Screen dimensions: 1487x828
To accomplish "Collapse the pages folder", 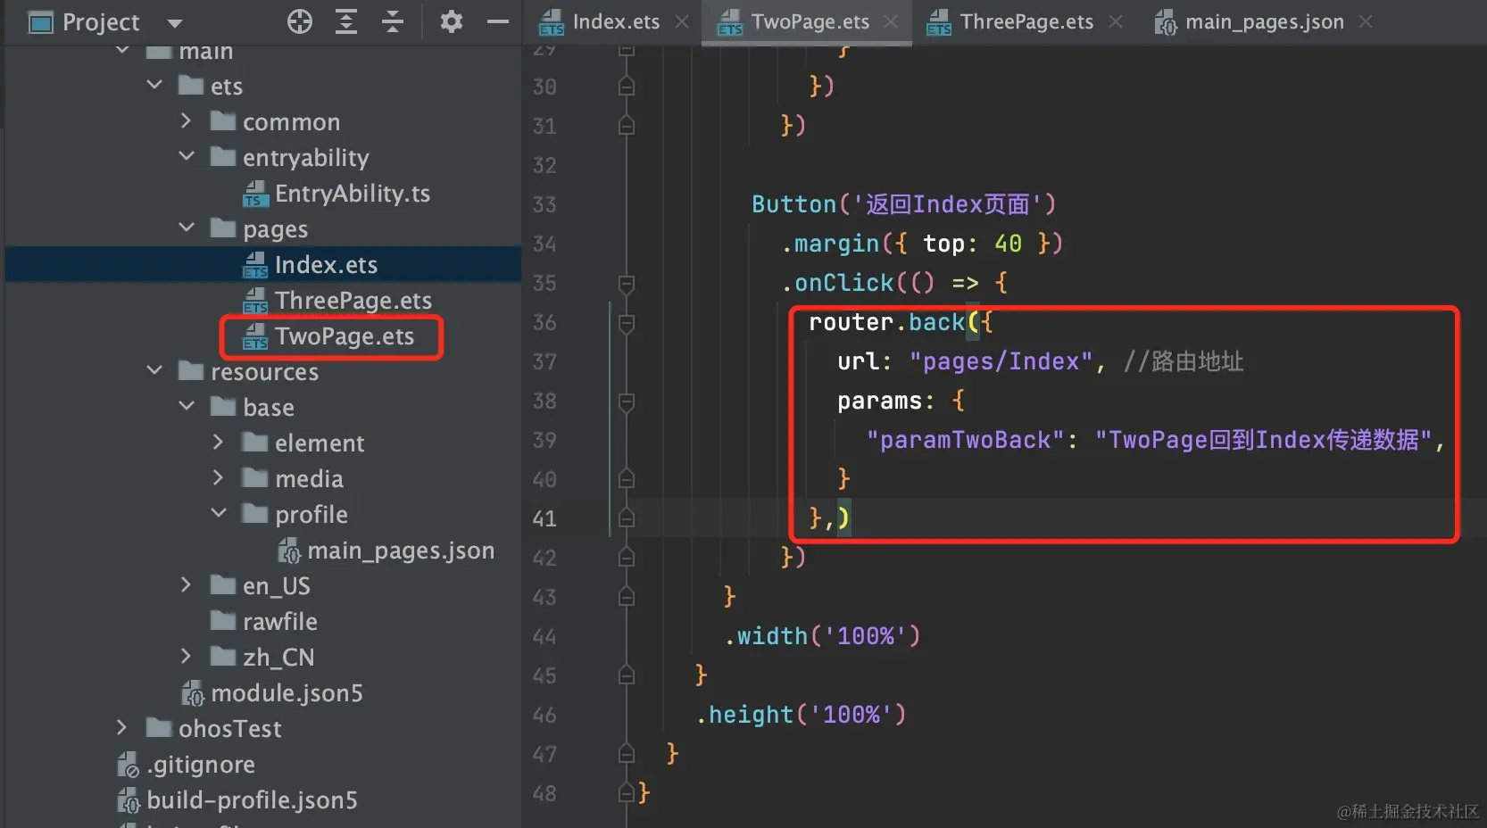I will tap(187, 228).
